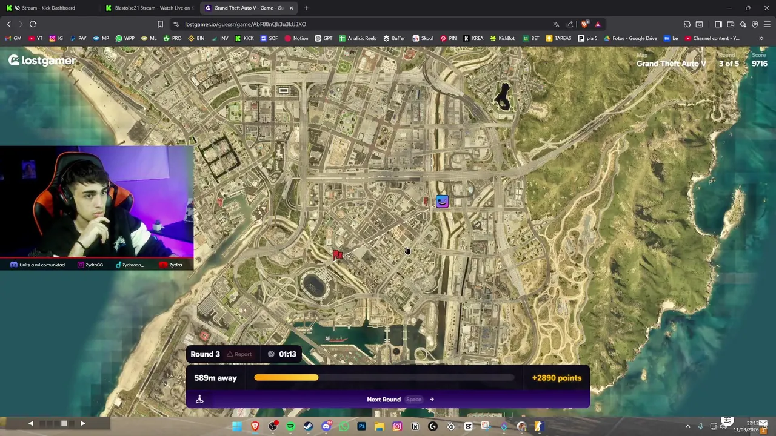Click the street view person icon
776x436 pixels.
(199, 399)
